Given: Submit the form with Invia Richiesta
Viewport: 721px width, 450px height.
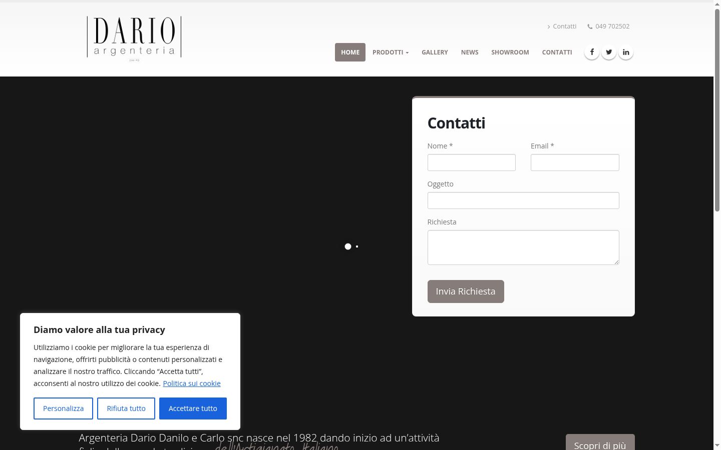Looking at the screenshot, I should [466, 291].
